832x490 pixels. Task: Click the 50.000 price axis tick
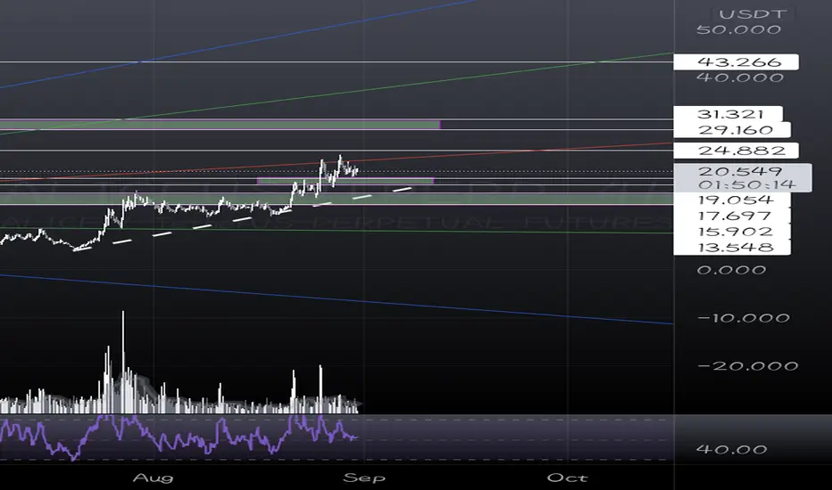(738, 29)
